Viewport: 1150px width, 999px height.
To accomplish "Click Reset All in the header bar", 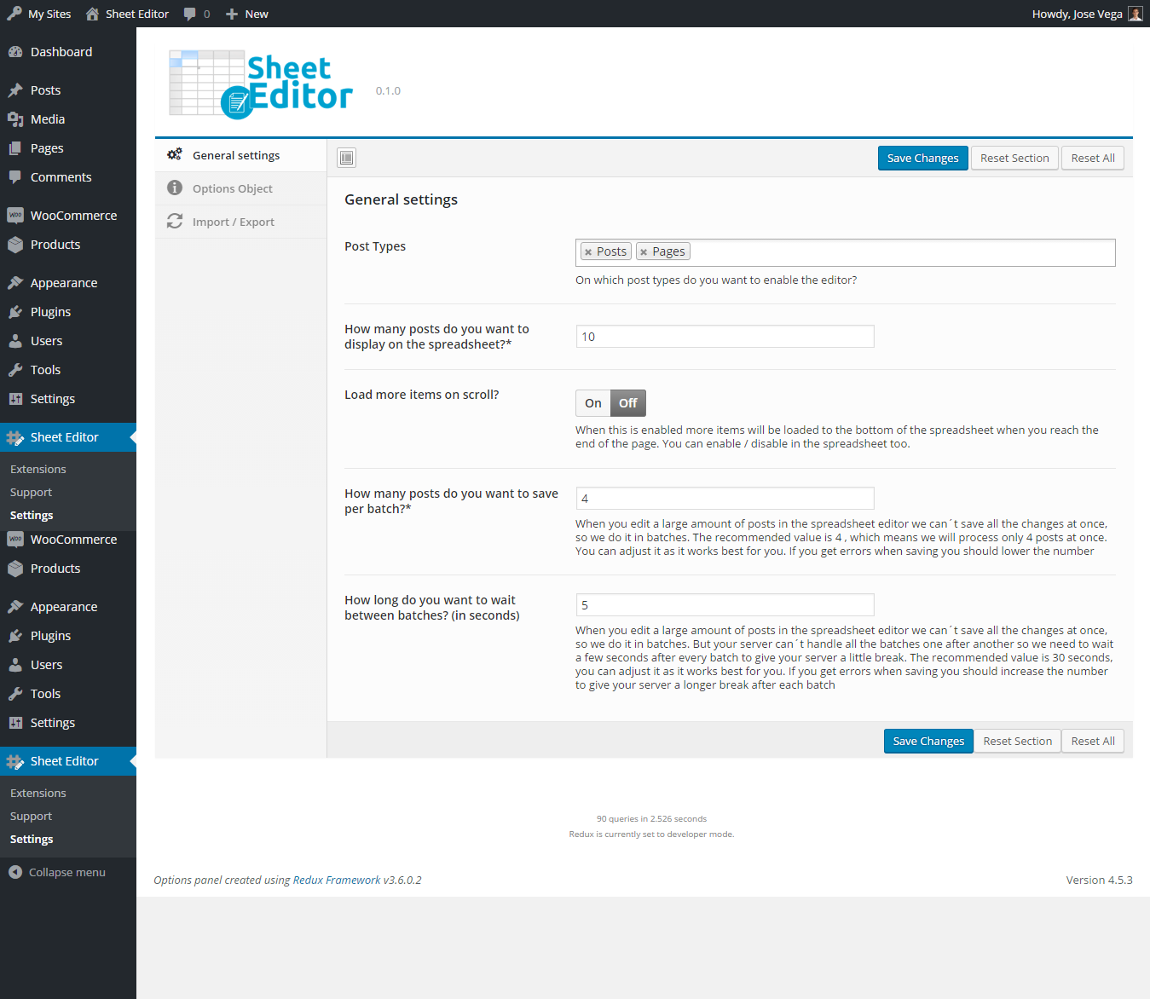I will (x=1093, y=158).
